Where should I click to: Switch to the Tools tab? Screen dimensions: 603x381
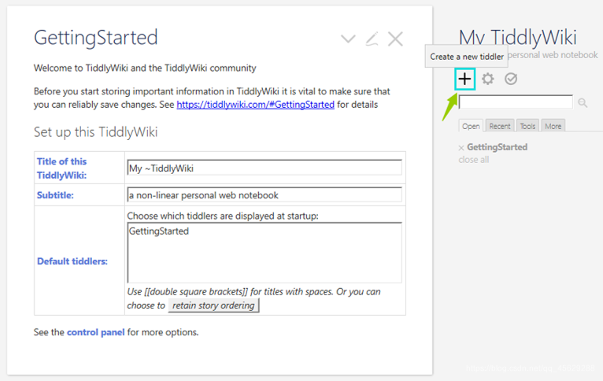(x=527, y=126)
